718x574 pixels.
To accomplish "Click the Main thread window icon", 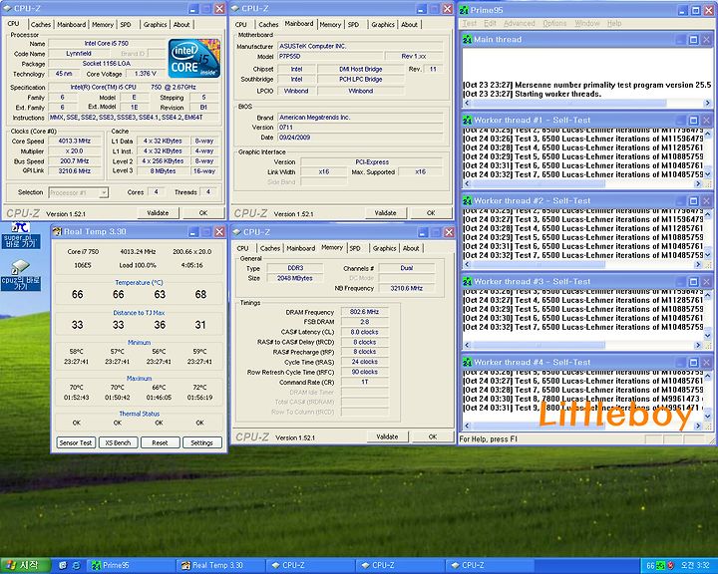I will tap(467, 40).
